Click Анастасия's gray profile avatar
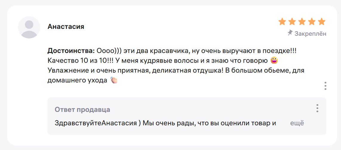341x150 pixels. [x=29, y=27]
